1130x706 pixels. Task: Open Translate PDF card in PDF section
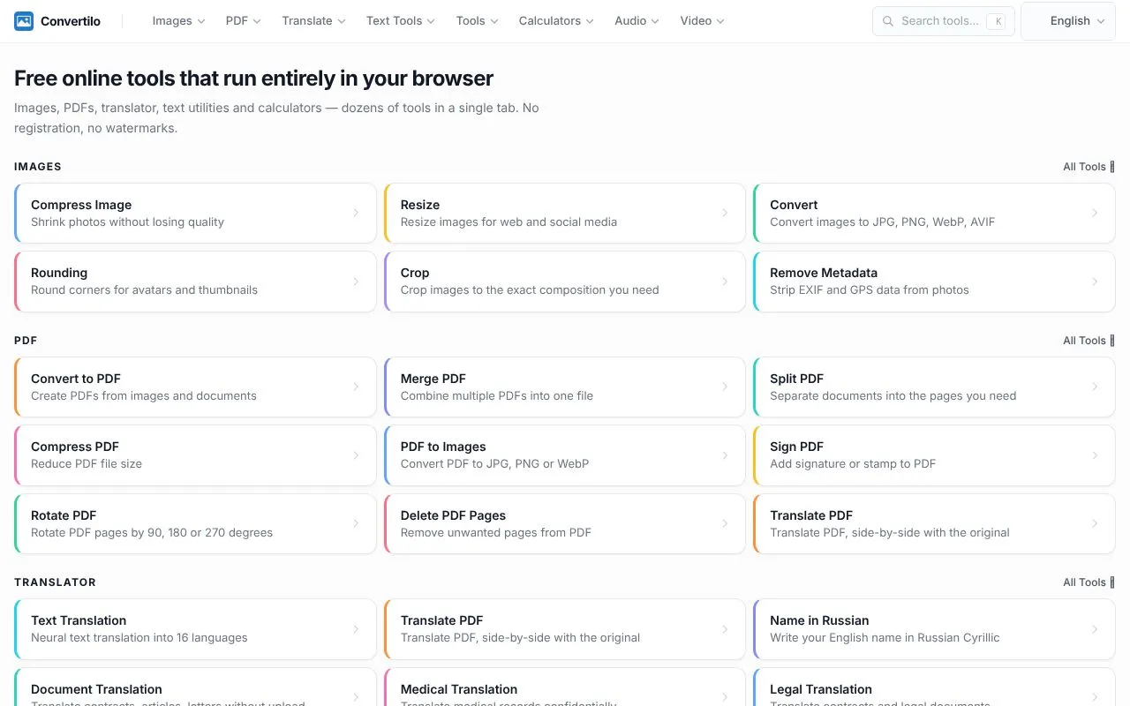pyautogui.click(x=934, y=523)
